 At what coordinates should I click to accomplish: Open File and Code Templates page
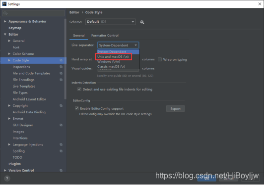coord(31,73)
